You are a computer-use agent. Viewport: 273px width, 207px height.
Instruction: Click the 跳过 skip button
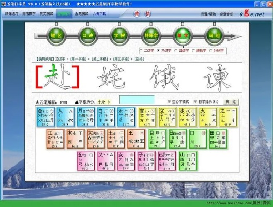pos(231,102)
